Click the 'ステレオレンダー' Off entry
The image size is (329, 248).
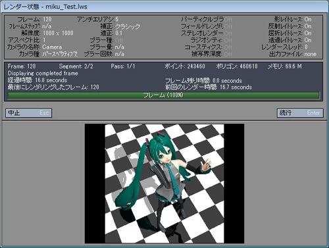pos(207,33)
